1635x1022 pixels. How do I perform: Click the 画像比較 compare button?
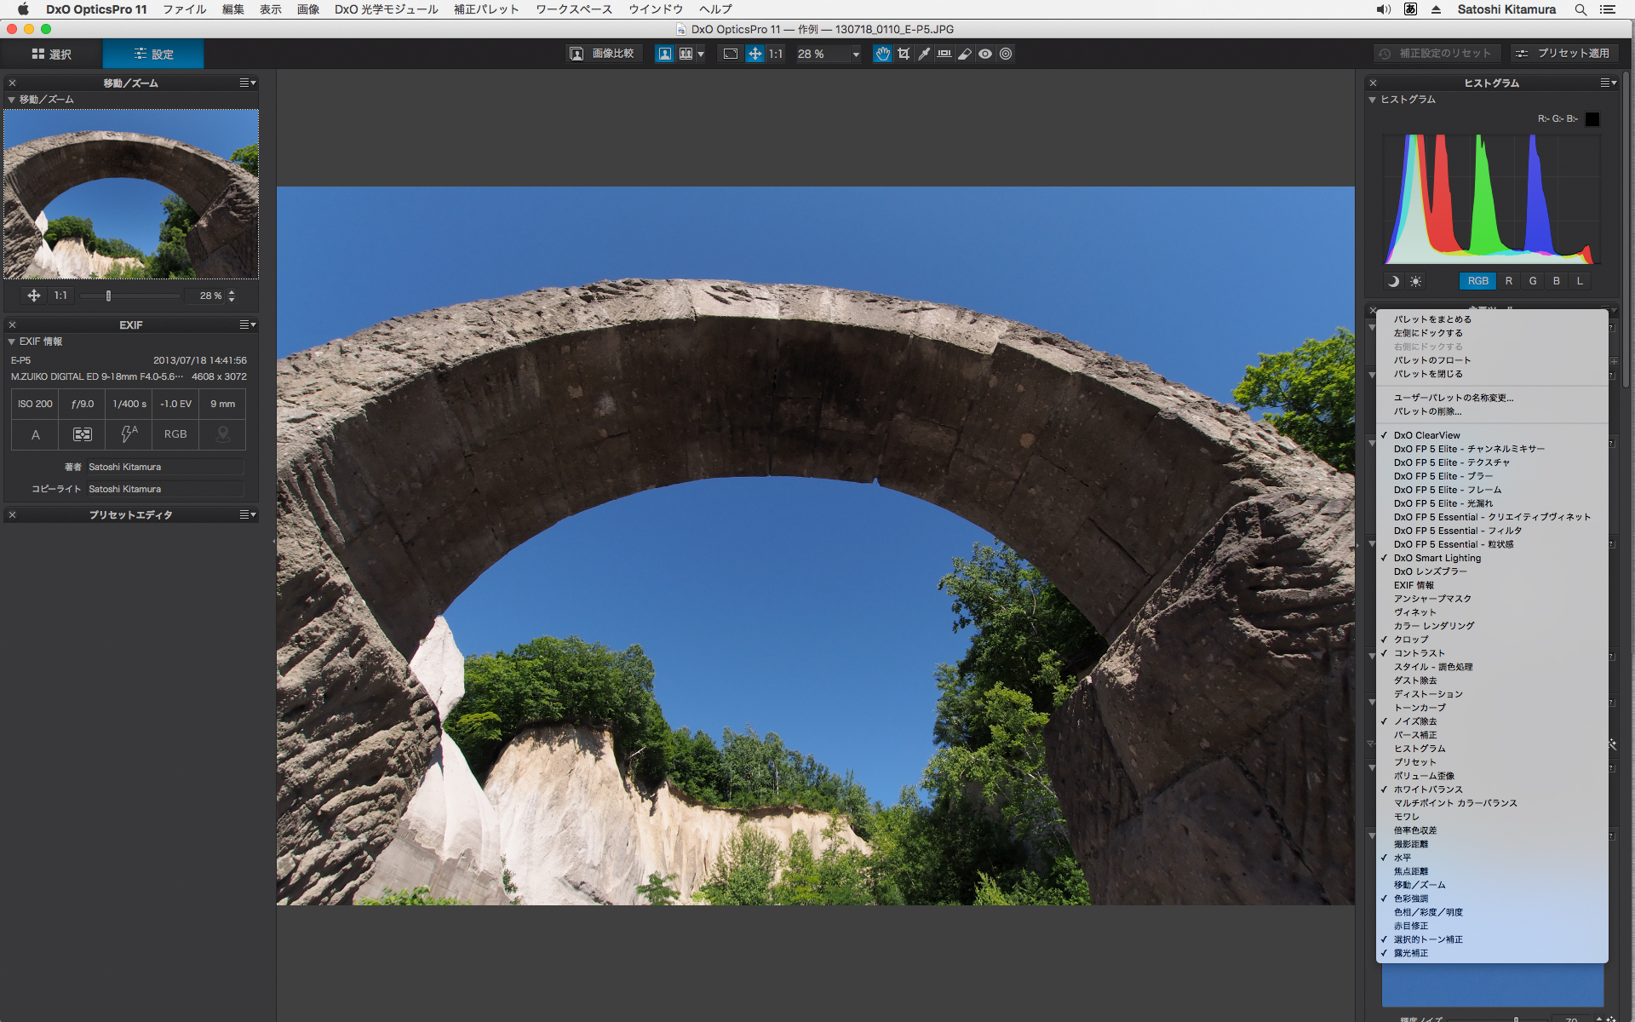click(x=603, y=54)
